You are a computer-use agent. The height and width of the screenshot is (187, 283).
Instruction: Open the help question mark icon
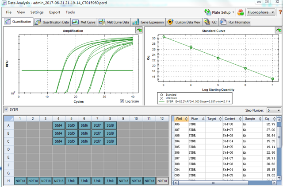click(x=280, y=12)
